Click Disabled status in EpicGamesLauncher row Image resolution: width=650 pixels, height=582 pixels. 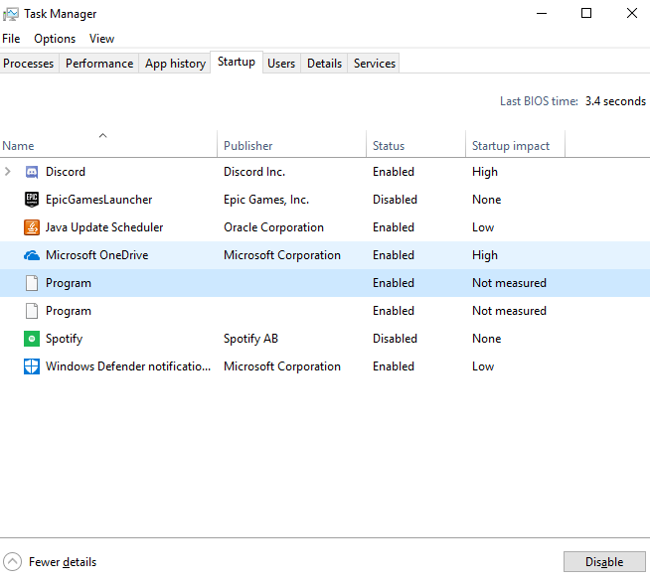click(395, 200)
